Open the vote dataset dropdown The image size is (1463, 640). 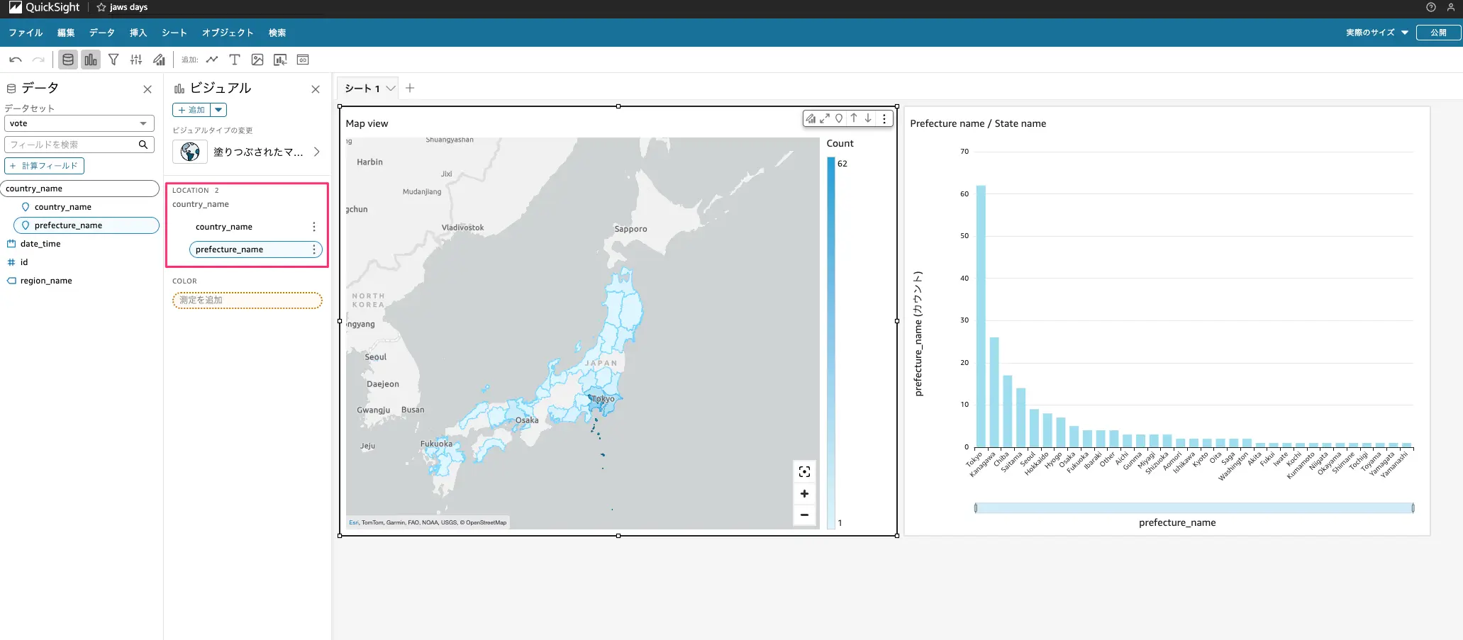click(79, 123)
